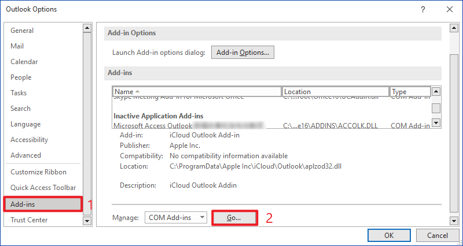Click the Go... button
The image size is (463, 246).
pyautogui.click(x=234, y=218)
